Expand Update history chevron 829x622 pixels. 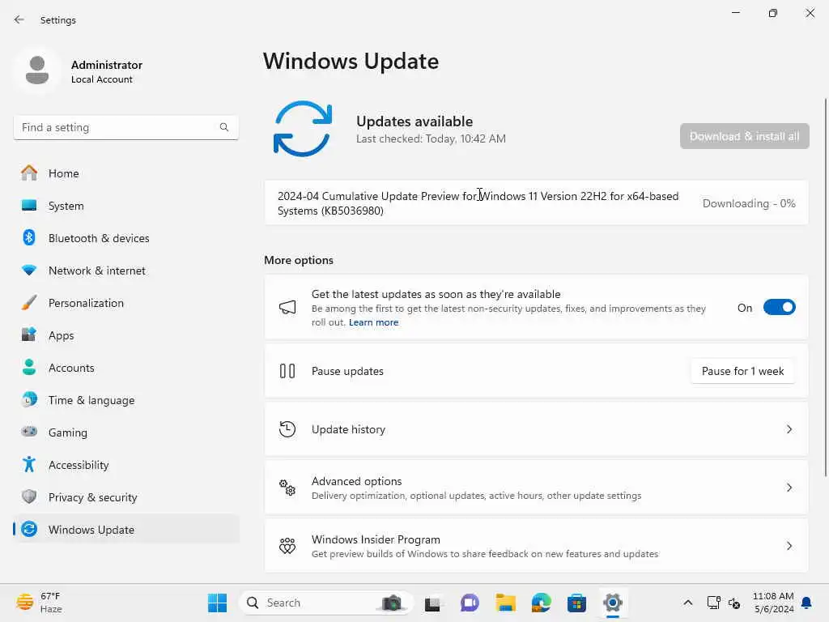(x=789, y=429)
